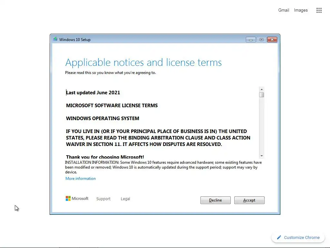Click 'Thank you for choosing Microsoft!' text
The image size is (330, 248).
tap(105, 157)
